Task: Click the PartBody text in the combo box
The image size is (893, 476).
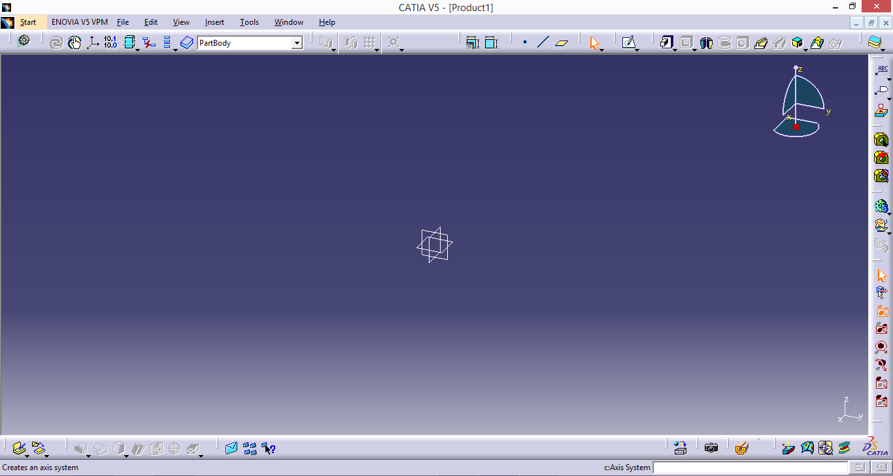Action: pos(215,43)
